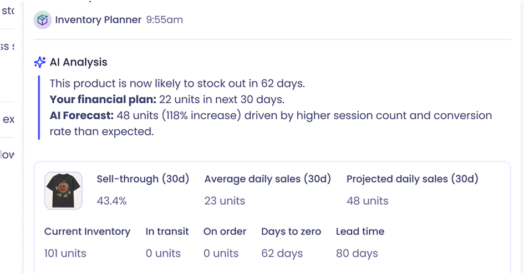The width and height of the screenshot is (524, 273).
Task: Click the Projected daily sales (30d) label
Action: (x=413, y=179)
